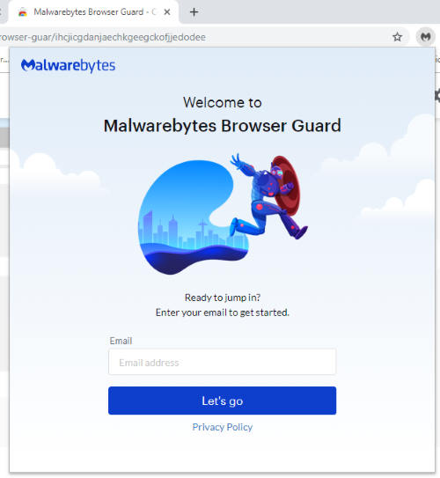This screenshot has width=440, height=478.
Task: Click the Malwarebytes extension icon in toolbar
Action: point(425,37)
